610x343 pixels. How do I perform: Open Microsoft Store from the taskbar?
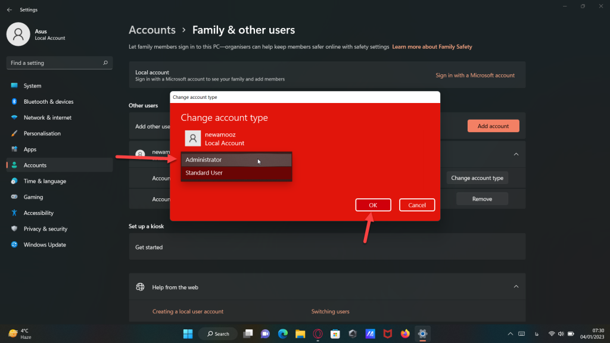(x=335, y=333)
